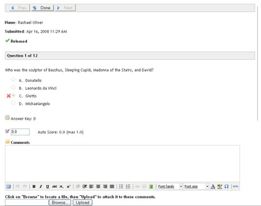Open the Font size dropdown
This screenshot has width=261, height=206.
click(196, 187)
